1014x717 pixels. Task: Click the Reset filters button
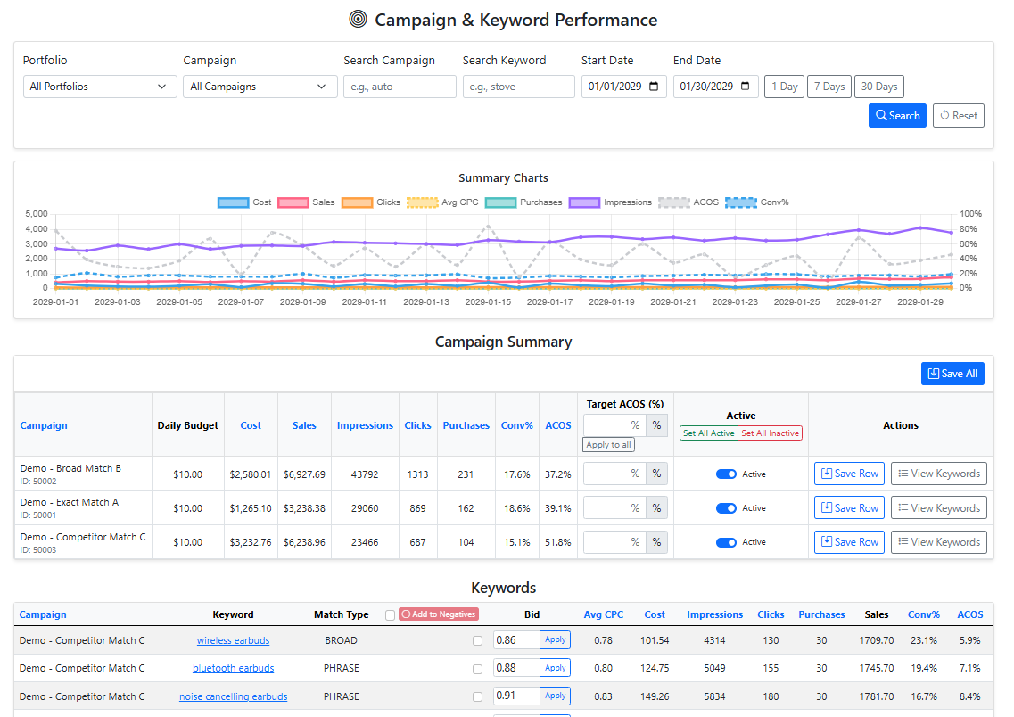(958, 116)
